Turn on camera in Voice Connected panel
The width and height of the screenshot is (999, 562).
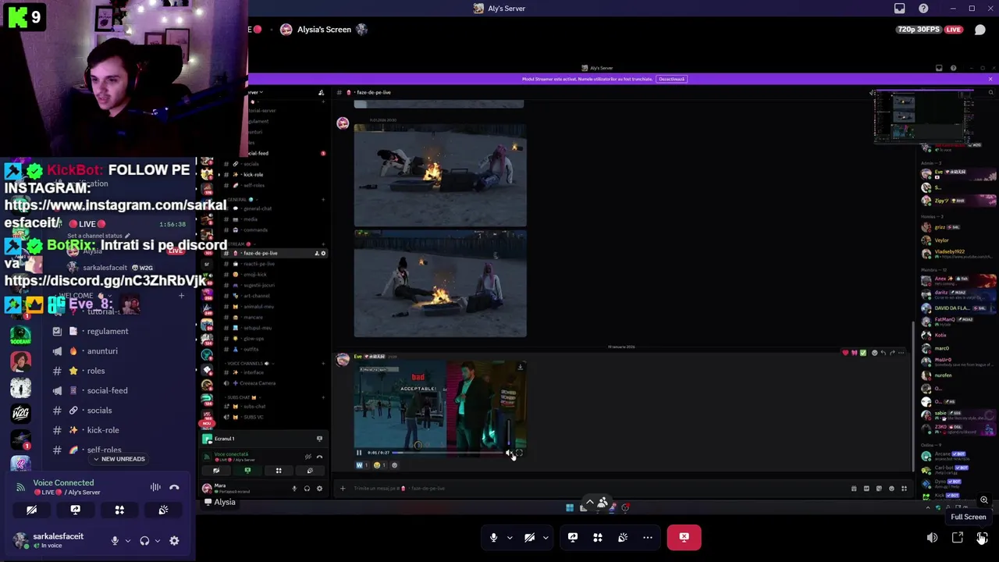click(x=31, y=510)
